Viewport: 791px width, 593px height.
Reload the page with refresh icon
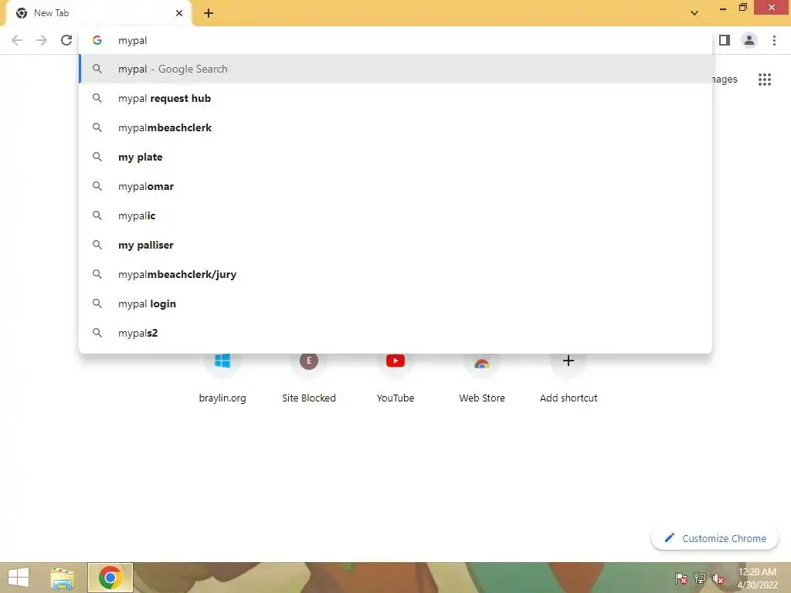[66, 40]
